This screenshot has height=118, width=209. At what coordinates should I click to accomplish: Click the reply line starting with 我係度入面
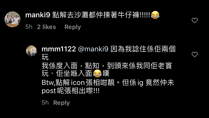click(x=107, y=66)
